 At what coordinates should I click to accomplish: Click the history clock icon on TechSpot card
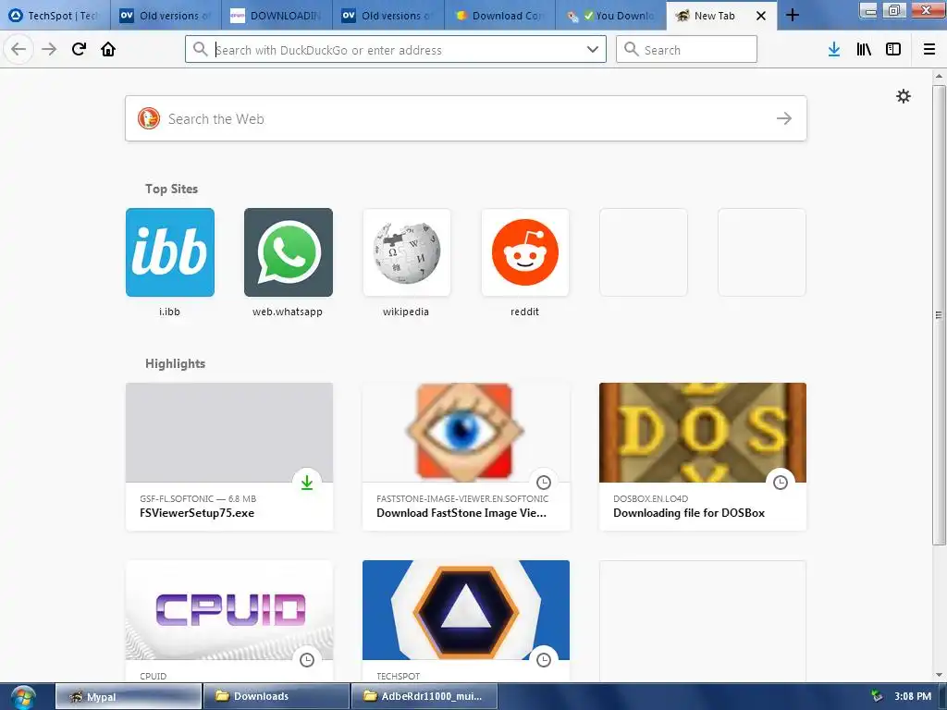pyautogui.click(x=544, y=660)
